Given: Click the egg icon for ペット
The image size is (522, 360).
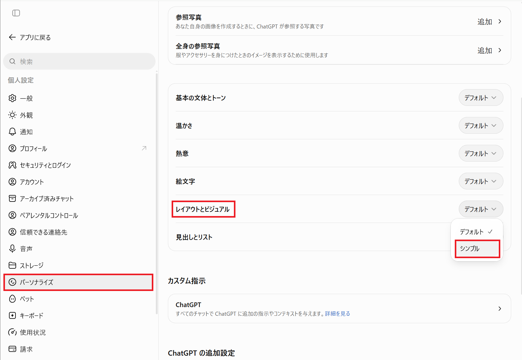Looking at the screenshot, I should (12, 299).
